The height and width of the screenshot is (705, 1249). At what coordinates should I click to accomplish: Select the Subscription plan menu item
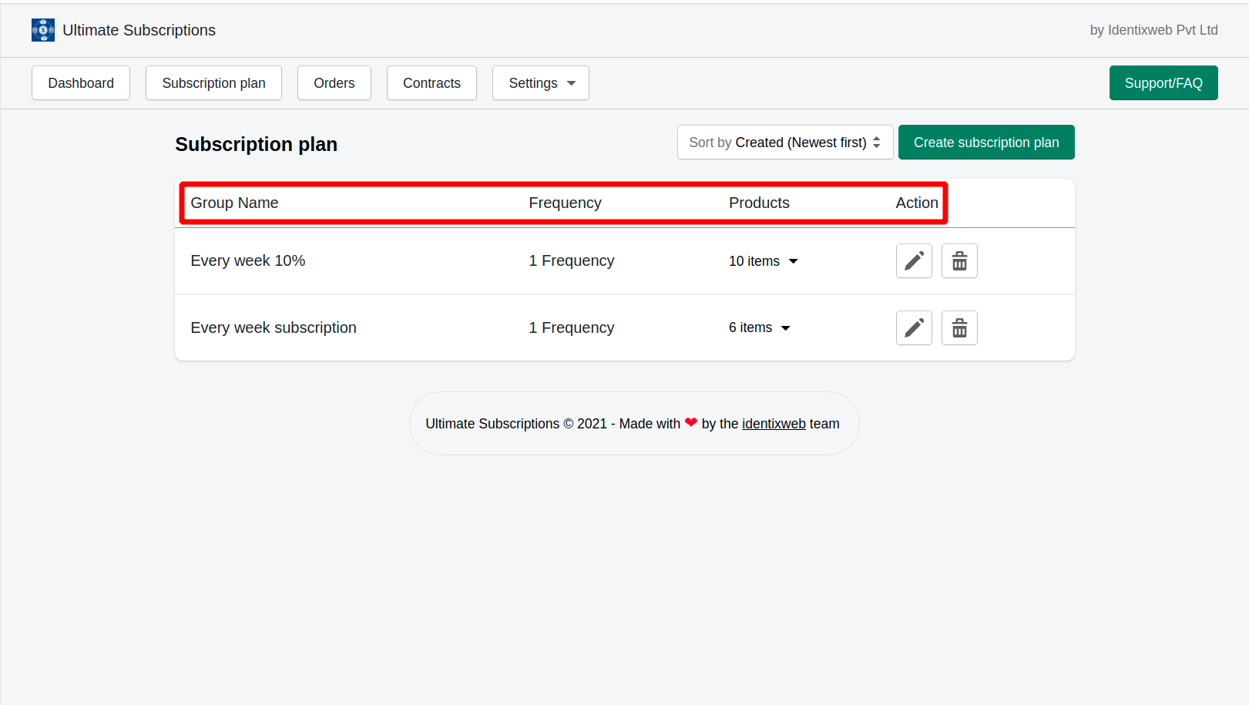(x=213, y=82)
